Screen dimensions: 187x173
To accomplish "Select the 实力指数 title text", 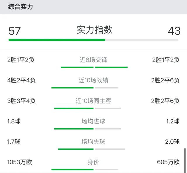I will pyautogui.click(x=94, y=30).
